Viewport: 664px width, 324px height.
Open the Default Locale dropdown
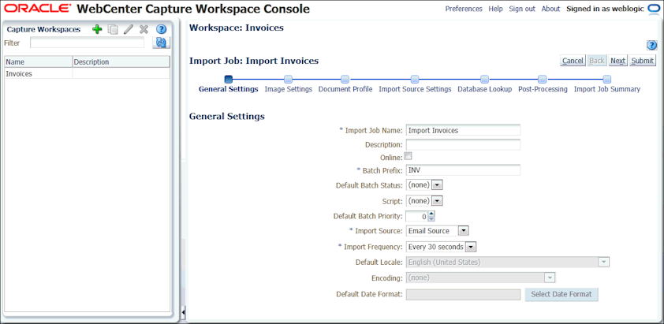click(603, 263)
